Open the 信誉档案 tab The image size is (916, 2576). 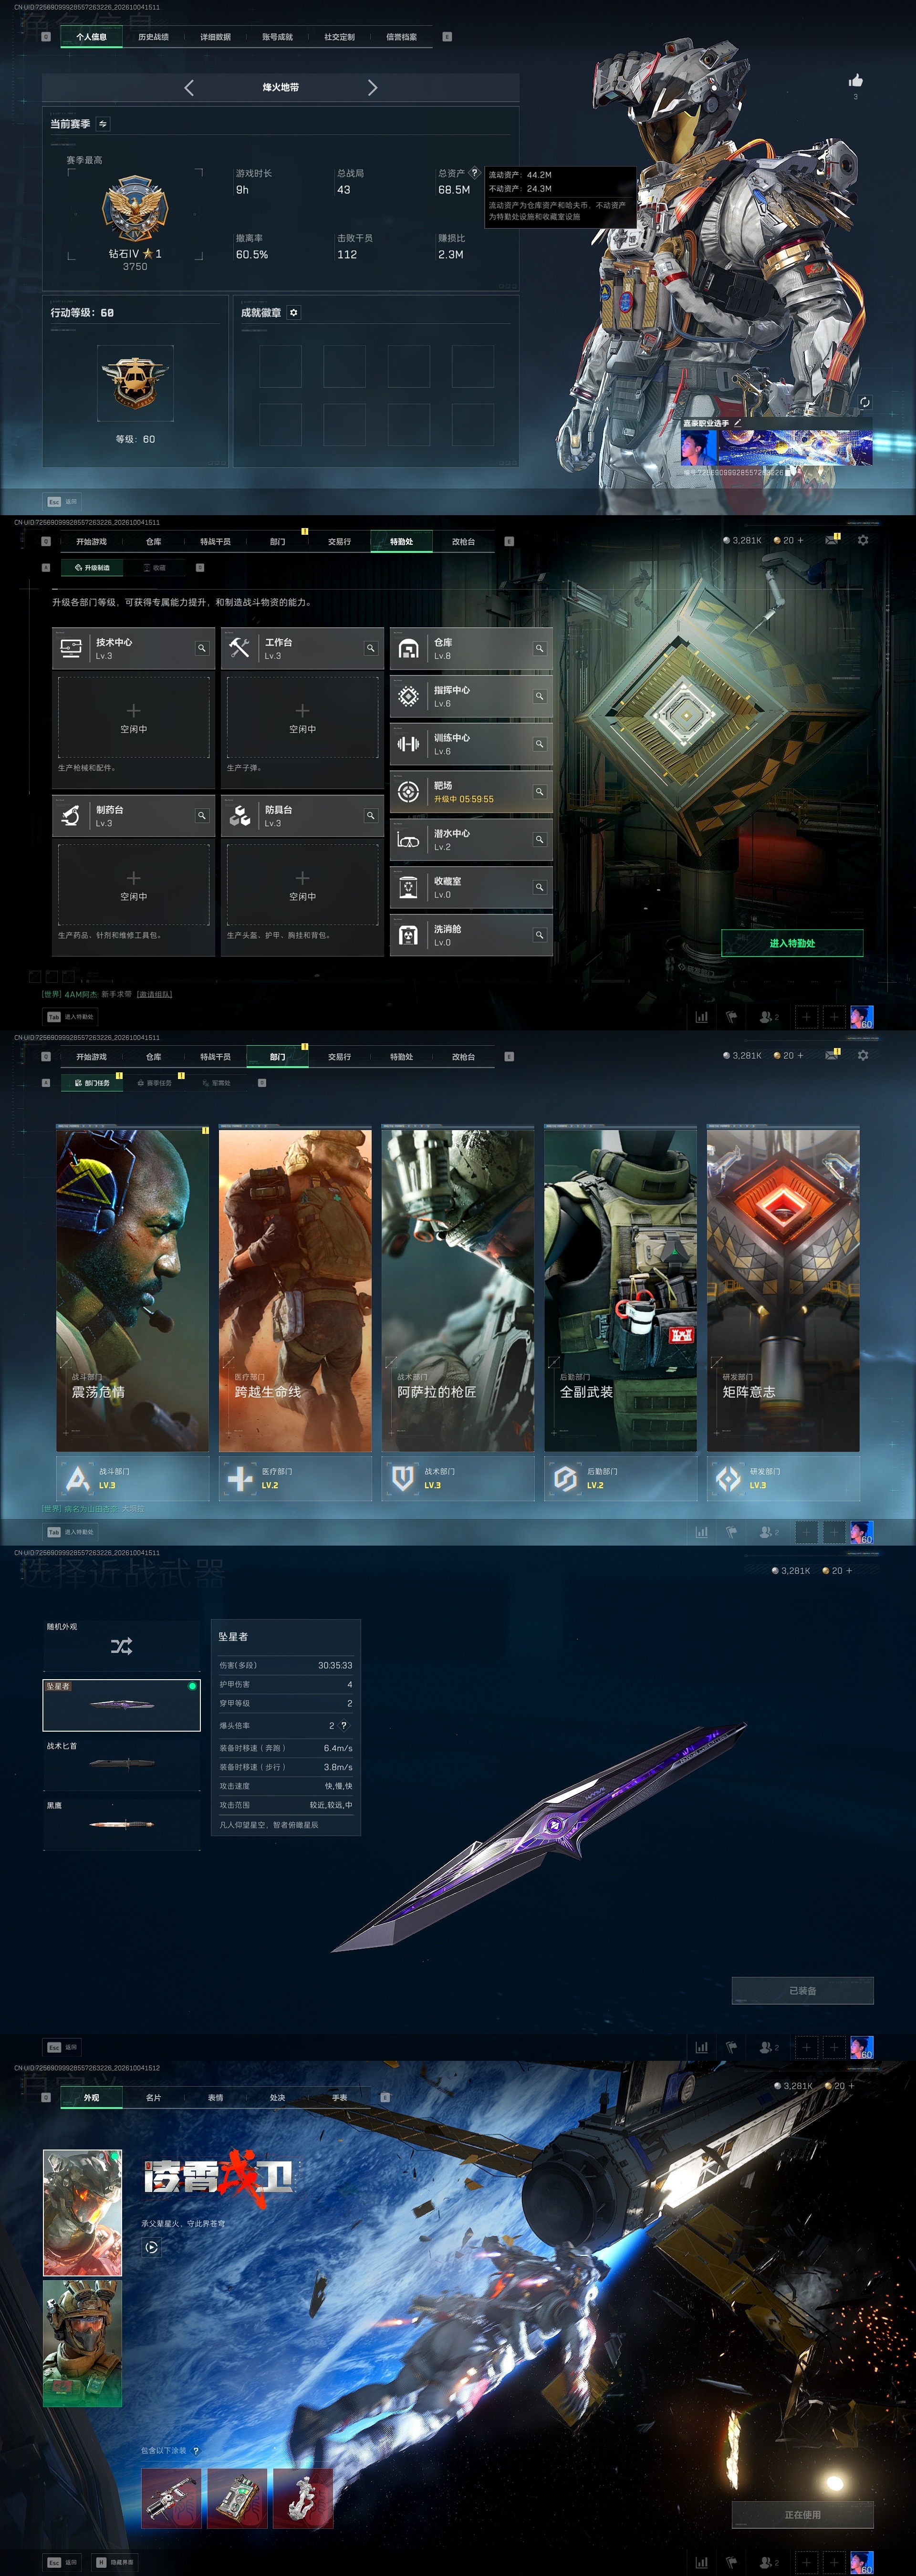tap(401, 37)
